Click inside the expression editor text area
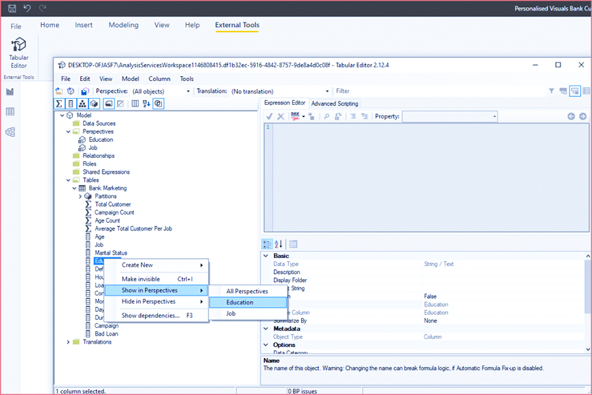Screen dimensions: 592x395 [430, 177]
